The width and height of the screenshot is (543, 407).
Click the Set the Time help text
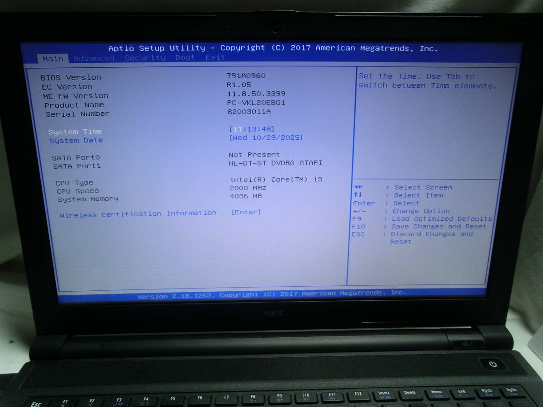point(428,81)
